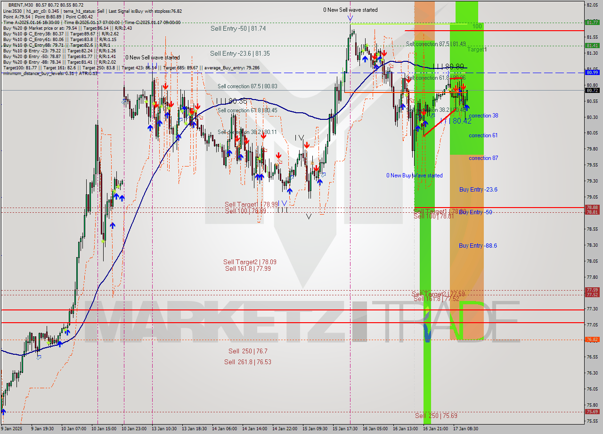Click the Buy %20 @ Entry -88: 78.34 line

coord(59,62)
